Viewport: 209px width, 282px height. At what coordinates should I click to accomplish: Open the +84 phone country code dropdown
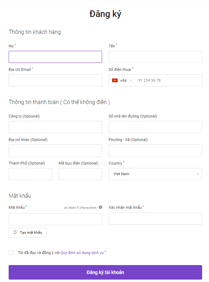coord(122,81)
